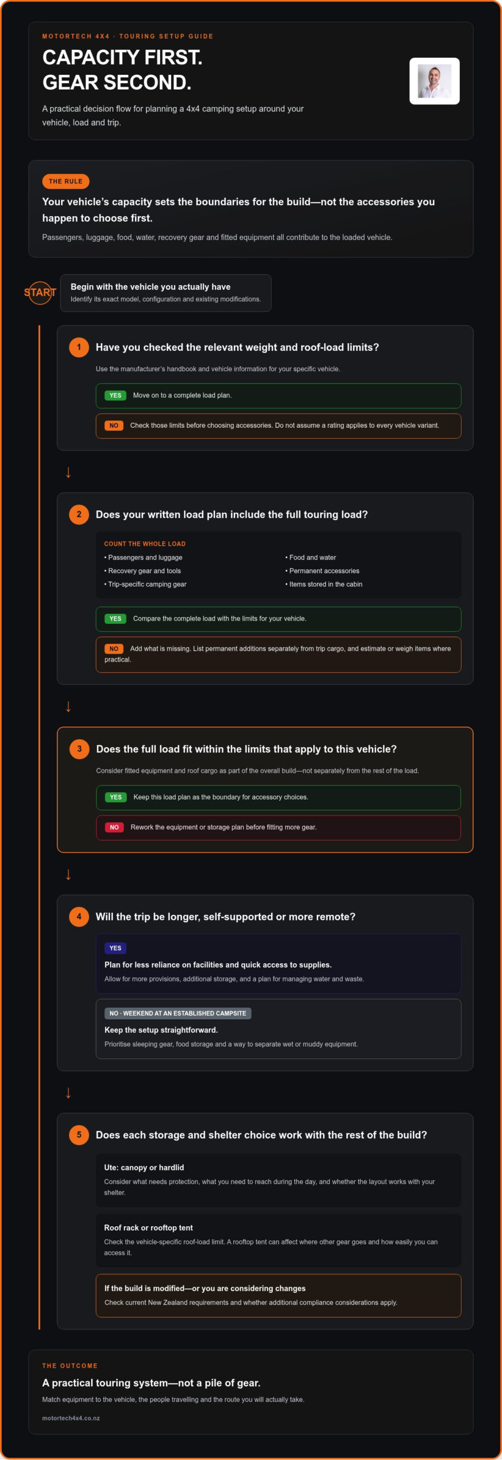Viewport: 502px width, 1460px height.
Task: Click the presenter portrait thumbnail
Action: pyautogui.click(x=435, y=81)
